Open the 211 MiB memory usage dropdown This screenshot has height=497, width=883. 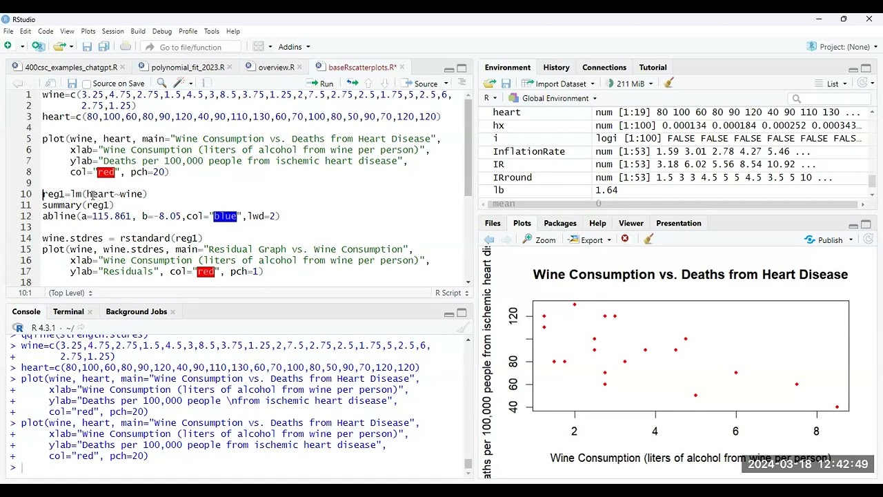(x=630, y=84)
